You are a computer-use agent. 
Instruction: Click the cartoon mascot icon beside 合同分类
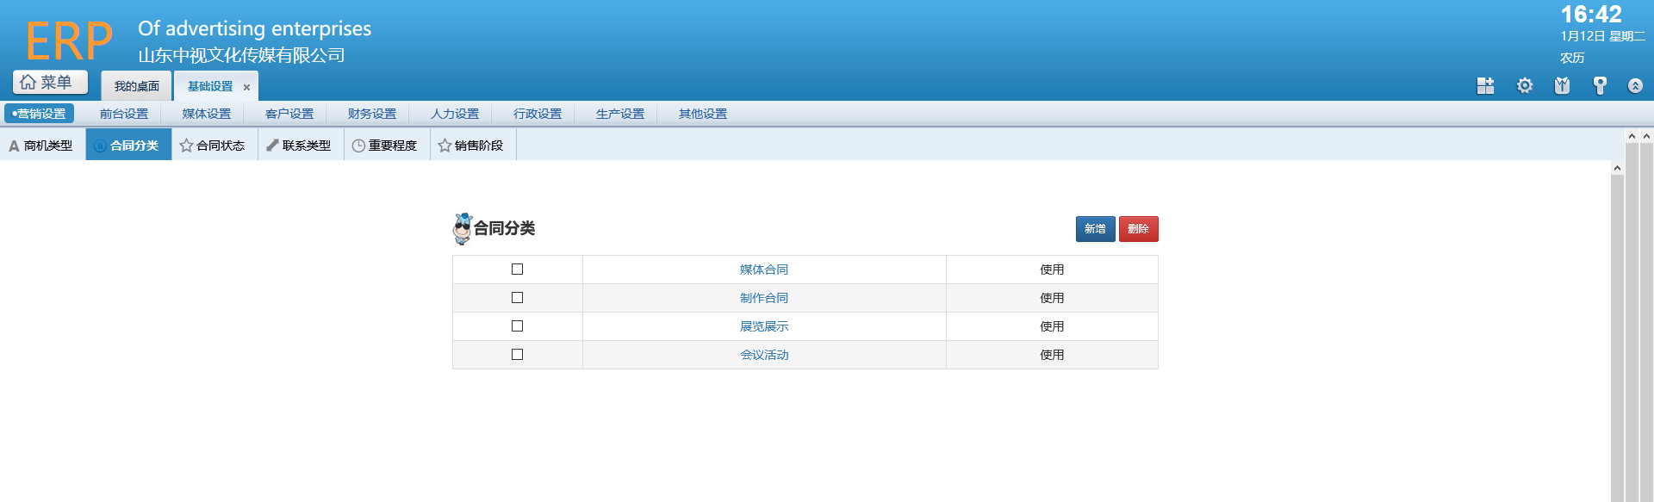point(463,228)
